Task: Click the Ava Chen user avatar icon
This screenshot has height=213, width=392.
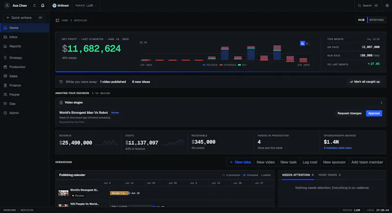Action: click(7, 5)
